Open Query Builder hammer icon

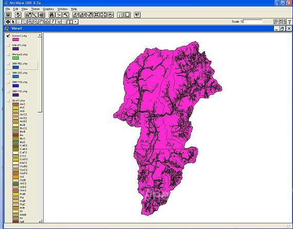click(x=66, y=15)
